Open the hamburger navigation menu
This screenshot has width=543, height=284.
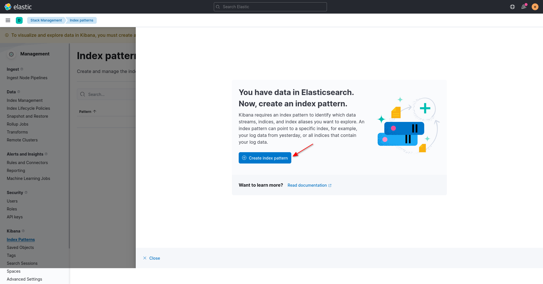(x=8, y=20)
